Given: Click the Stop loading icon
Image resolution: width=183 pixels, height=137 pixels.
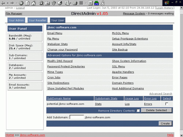Looking at the screenshot, I should coord(21,3).
